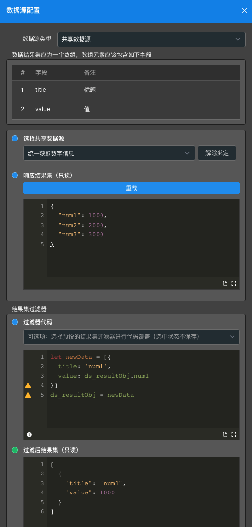Copy the filter code content
The image size is (252, 527).
tap(225, 434)
